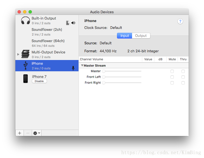Click the Channel Volume column header
Screen dimensions: 204x158
91,59
